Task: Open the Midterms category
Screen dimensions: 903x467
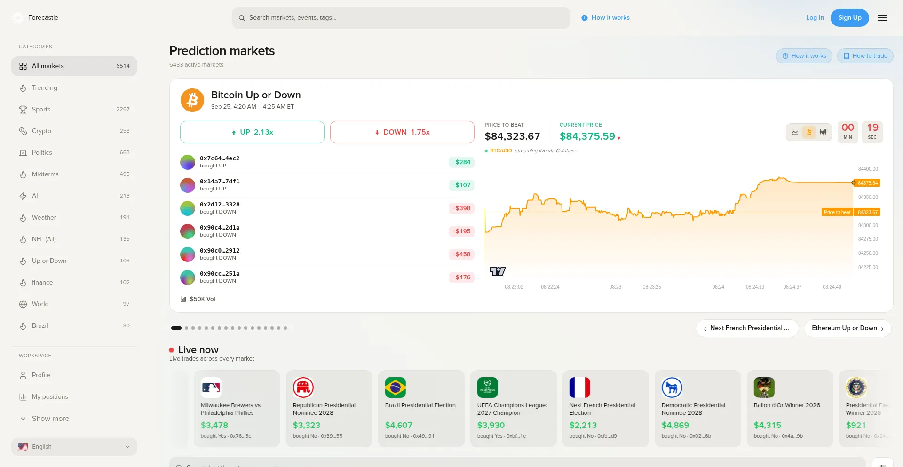Action: pyautogui.click(x=74, y=174)
